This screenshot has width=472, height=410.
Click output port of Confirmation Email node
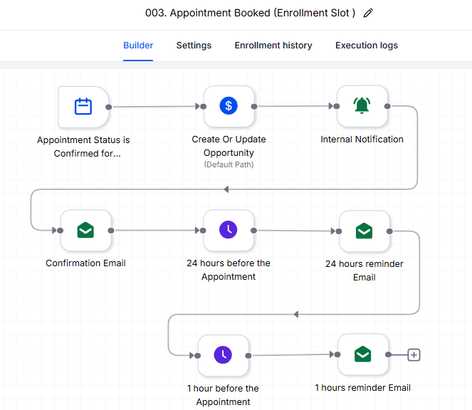pyautogui.click(x=111, y=231)
